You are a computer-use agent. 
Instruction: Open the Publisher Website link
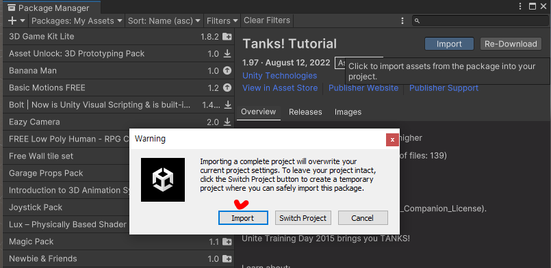pyautogui.click(x=363, y=88)
